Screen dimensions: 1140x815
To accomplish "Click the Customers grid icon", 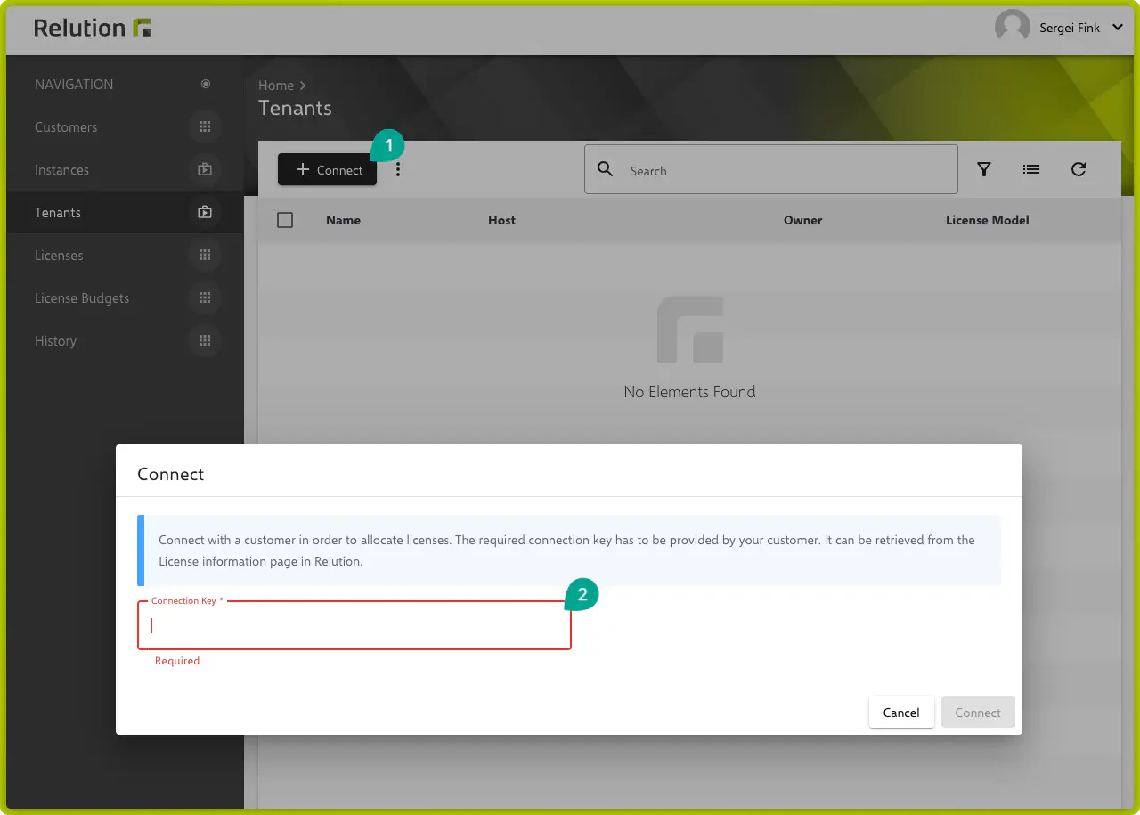I will 205,127.
